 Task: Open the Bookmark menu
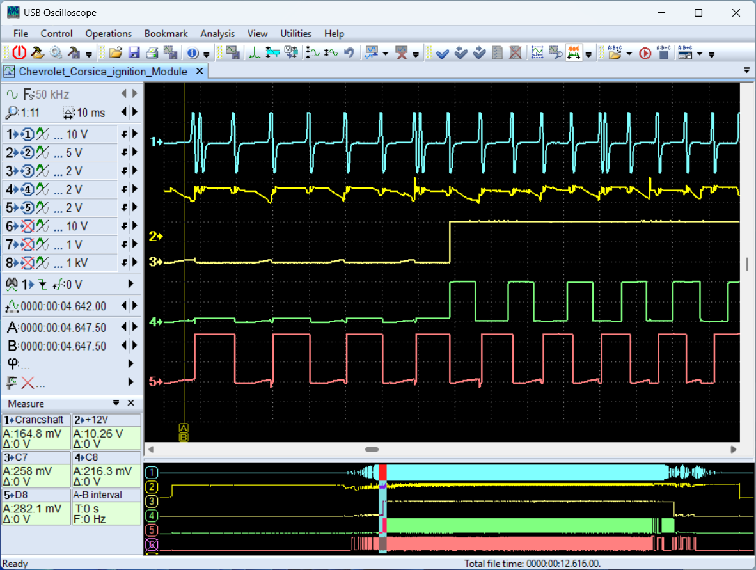point(166,34)
